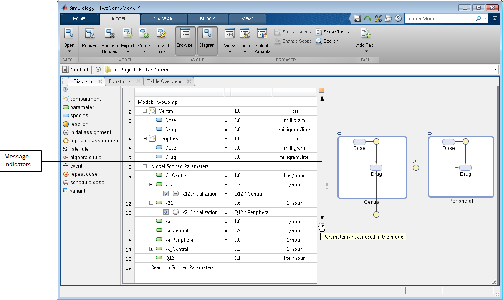Click Convert Units icon
The height and width of the screenshot is (300, 503).
pos(161,34)
